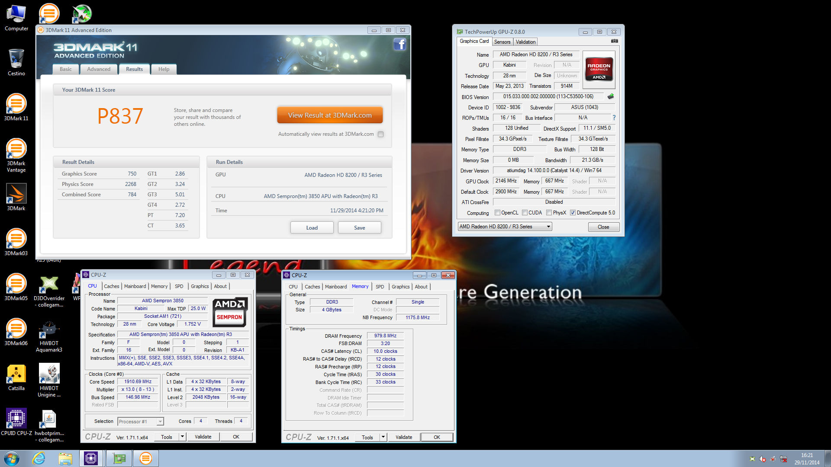This screenshot has width=831, height=467.
Task: Open the Computer desktop icon
Action: point(16,18)
